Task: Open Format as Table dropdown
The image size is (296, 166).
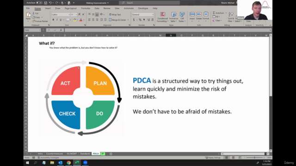Action: point(173,17)
